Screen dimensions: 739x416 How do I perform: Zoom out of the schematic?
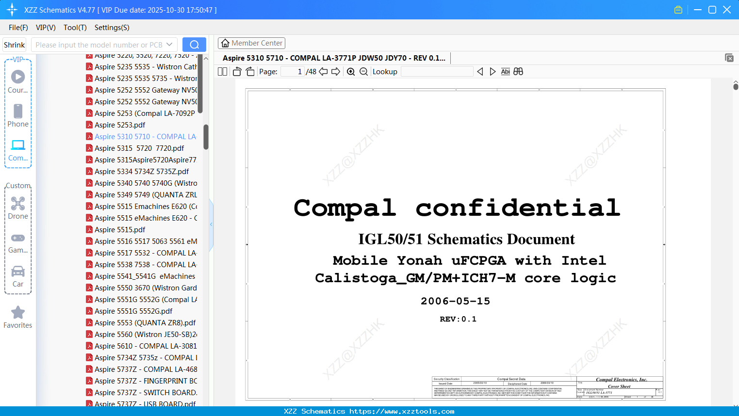(x=363, y=72)
